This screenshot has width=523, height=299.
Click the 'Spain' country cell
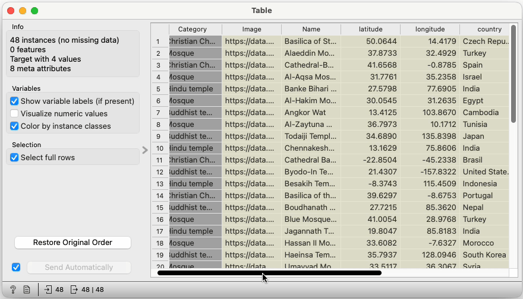(484, 65)
